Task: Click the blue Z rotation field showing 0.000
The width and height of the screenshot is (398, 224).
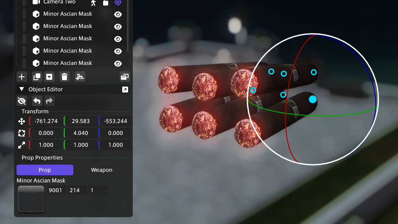Action: 115,133
